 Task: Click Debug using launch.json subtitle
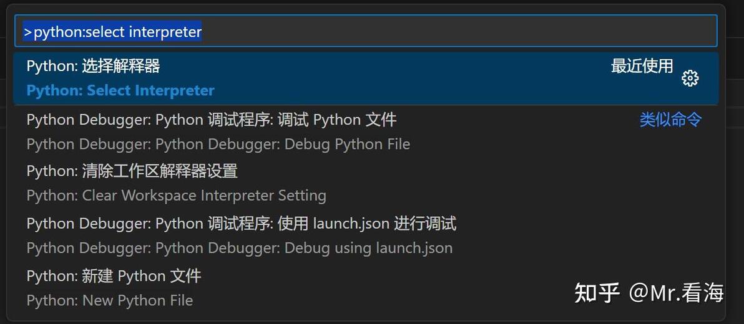point(240,248)
